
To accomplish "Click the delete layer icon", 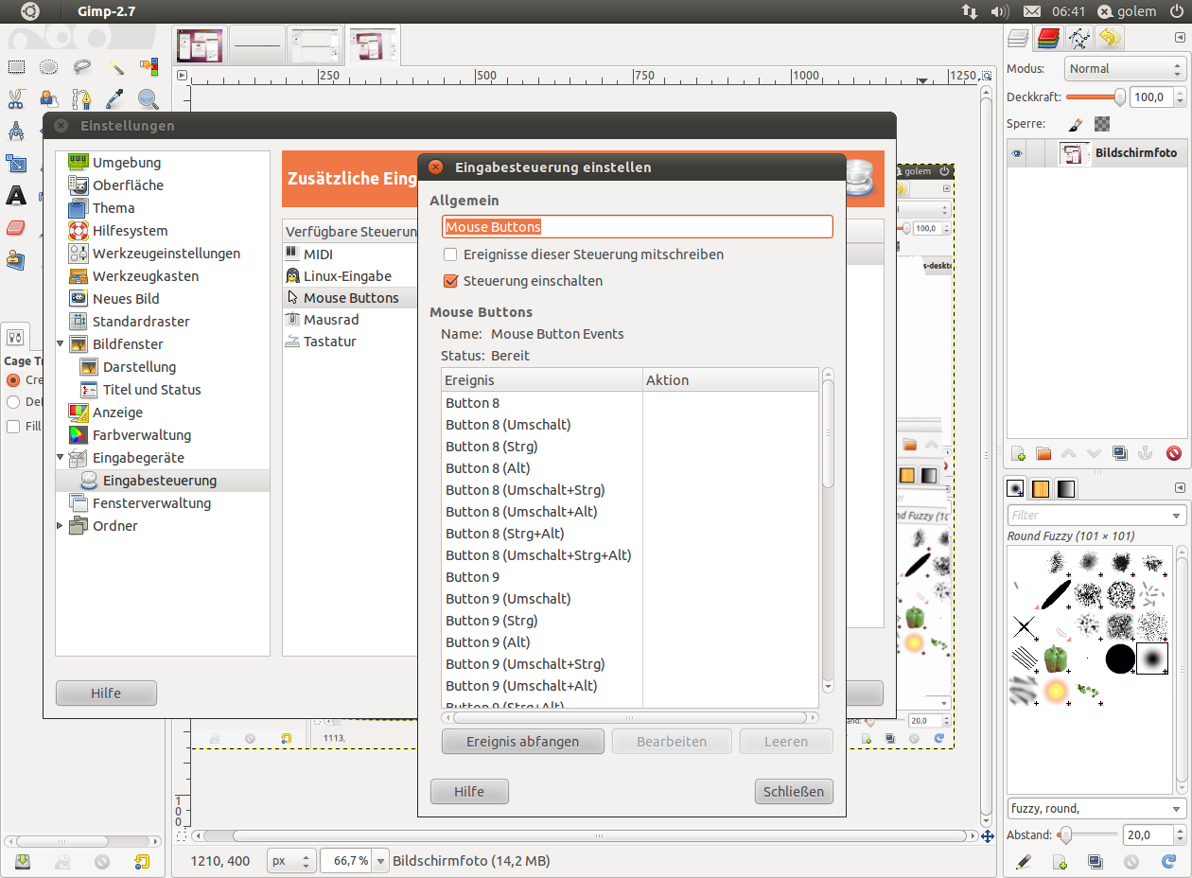I will click(x=1174, y=454).
